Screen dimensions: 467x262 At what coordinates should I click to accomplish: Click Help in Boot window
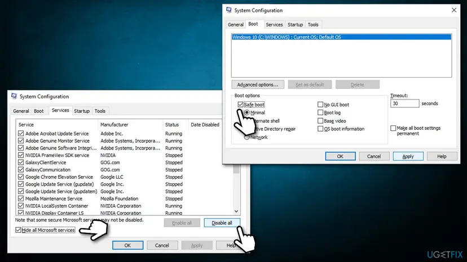pyautogui.click(x=442, y=156)
